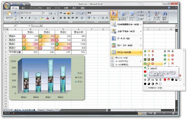The height and width of the screenshot is (119, 188).
Task: Click the Office button logo
Action: (x=7, y=6)
